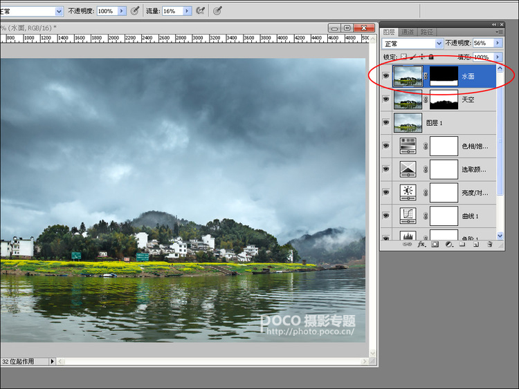Open the layer opacity 56% slider arrow
Image resolution: width=519 pixels, height=389 pixels.
[498, 43]
